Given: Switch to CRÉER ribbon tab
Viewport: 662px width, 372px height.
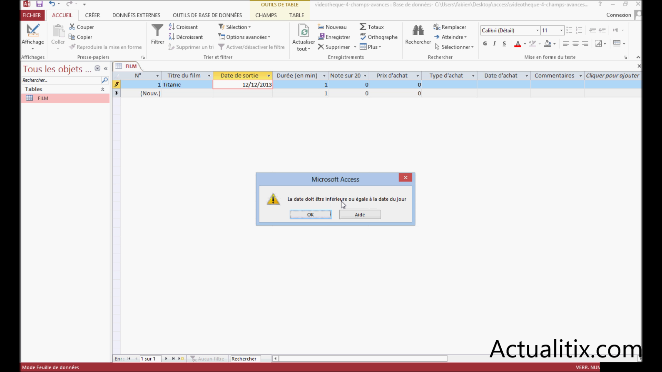Looking at the screenshot, I should (92, 15).
